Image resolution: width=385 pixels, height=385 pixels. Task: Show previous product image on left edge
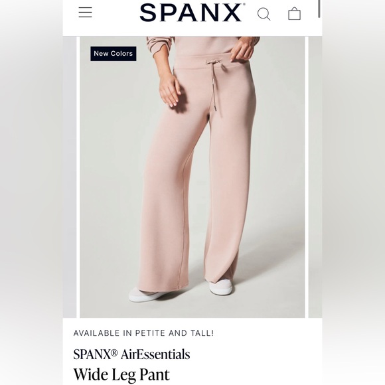click(x=70, y=177)
